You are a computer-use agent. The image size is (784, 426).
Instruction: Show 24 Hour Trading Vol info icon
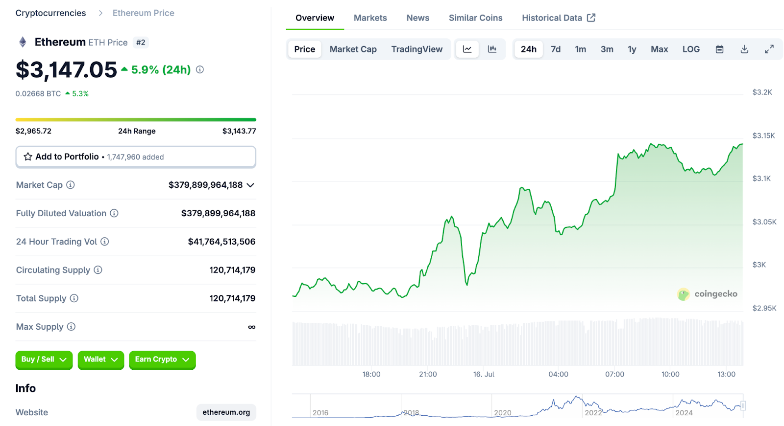click(105, 242)
